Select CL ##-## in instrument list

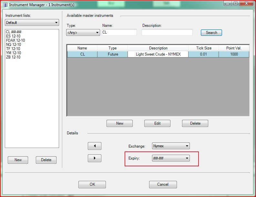click(14, 32)
